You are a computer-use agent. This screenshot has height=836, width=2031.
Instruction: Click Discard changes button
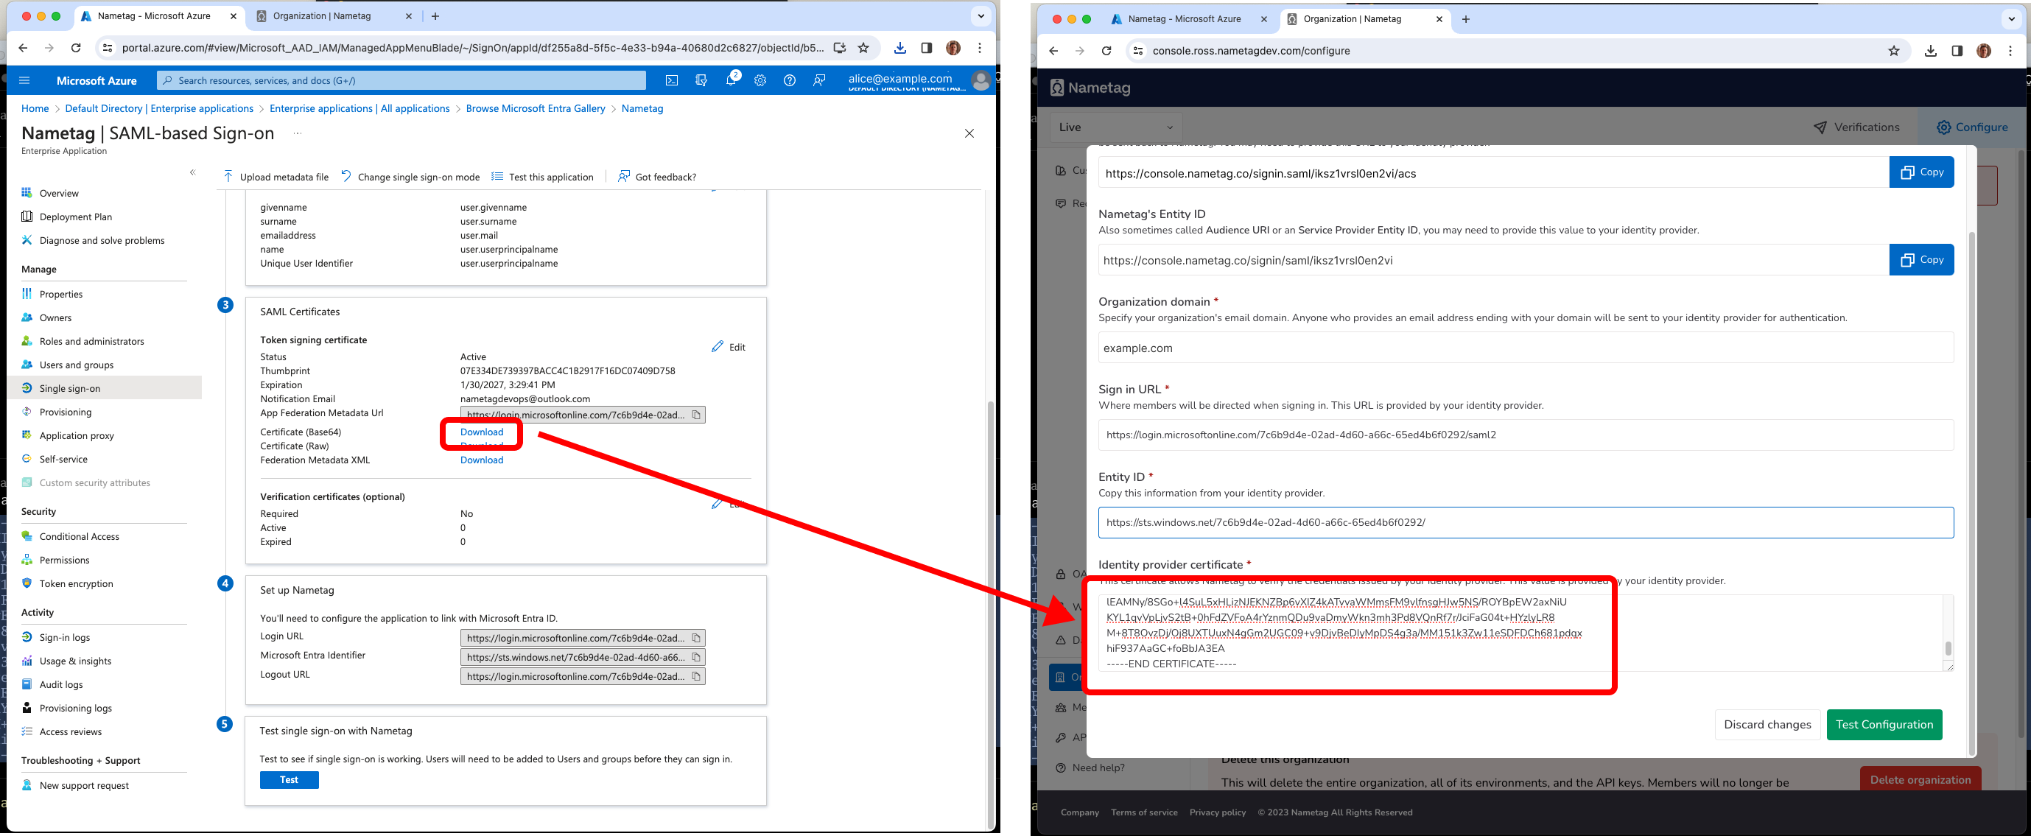pos(1767,725)
